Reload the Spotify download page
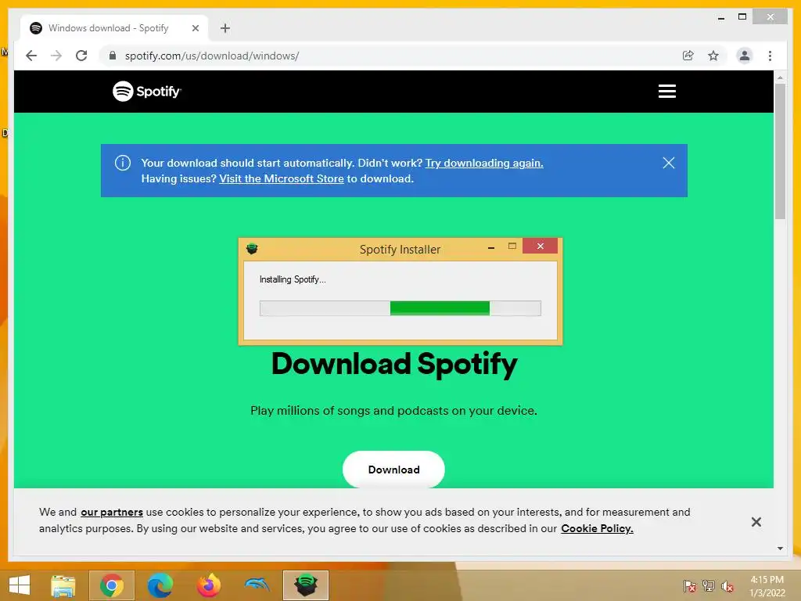This screenshot has height=601, width=801. (81, 56)
